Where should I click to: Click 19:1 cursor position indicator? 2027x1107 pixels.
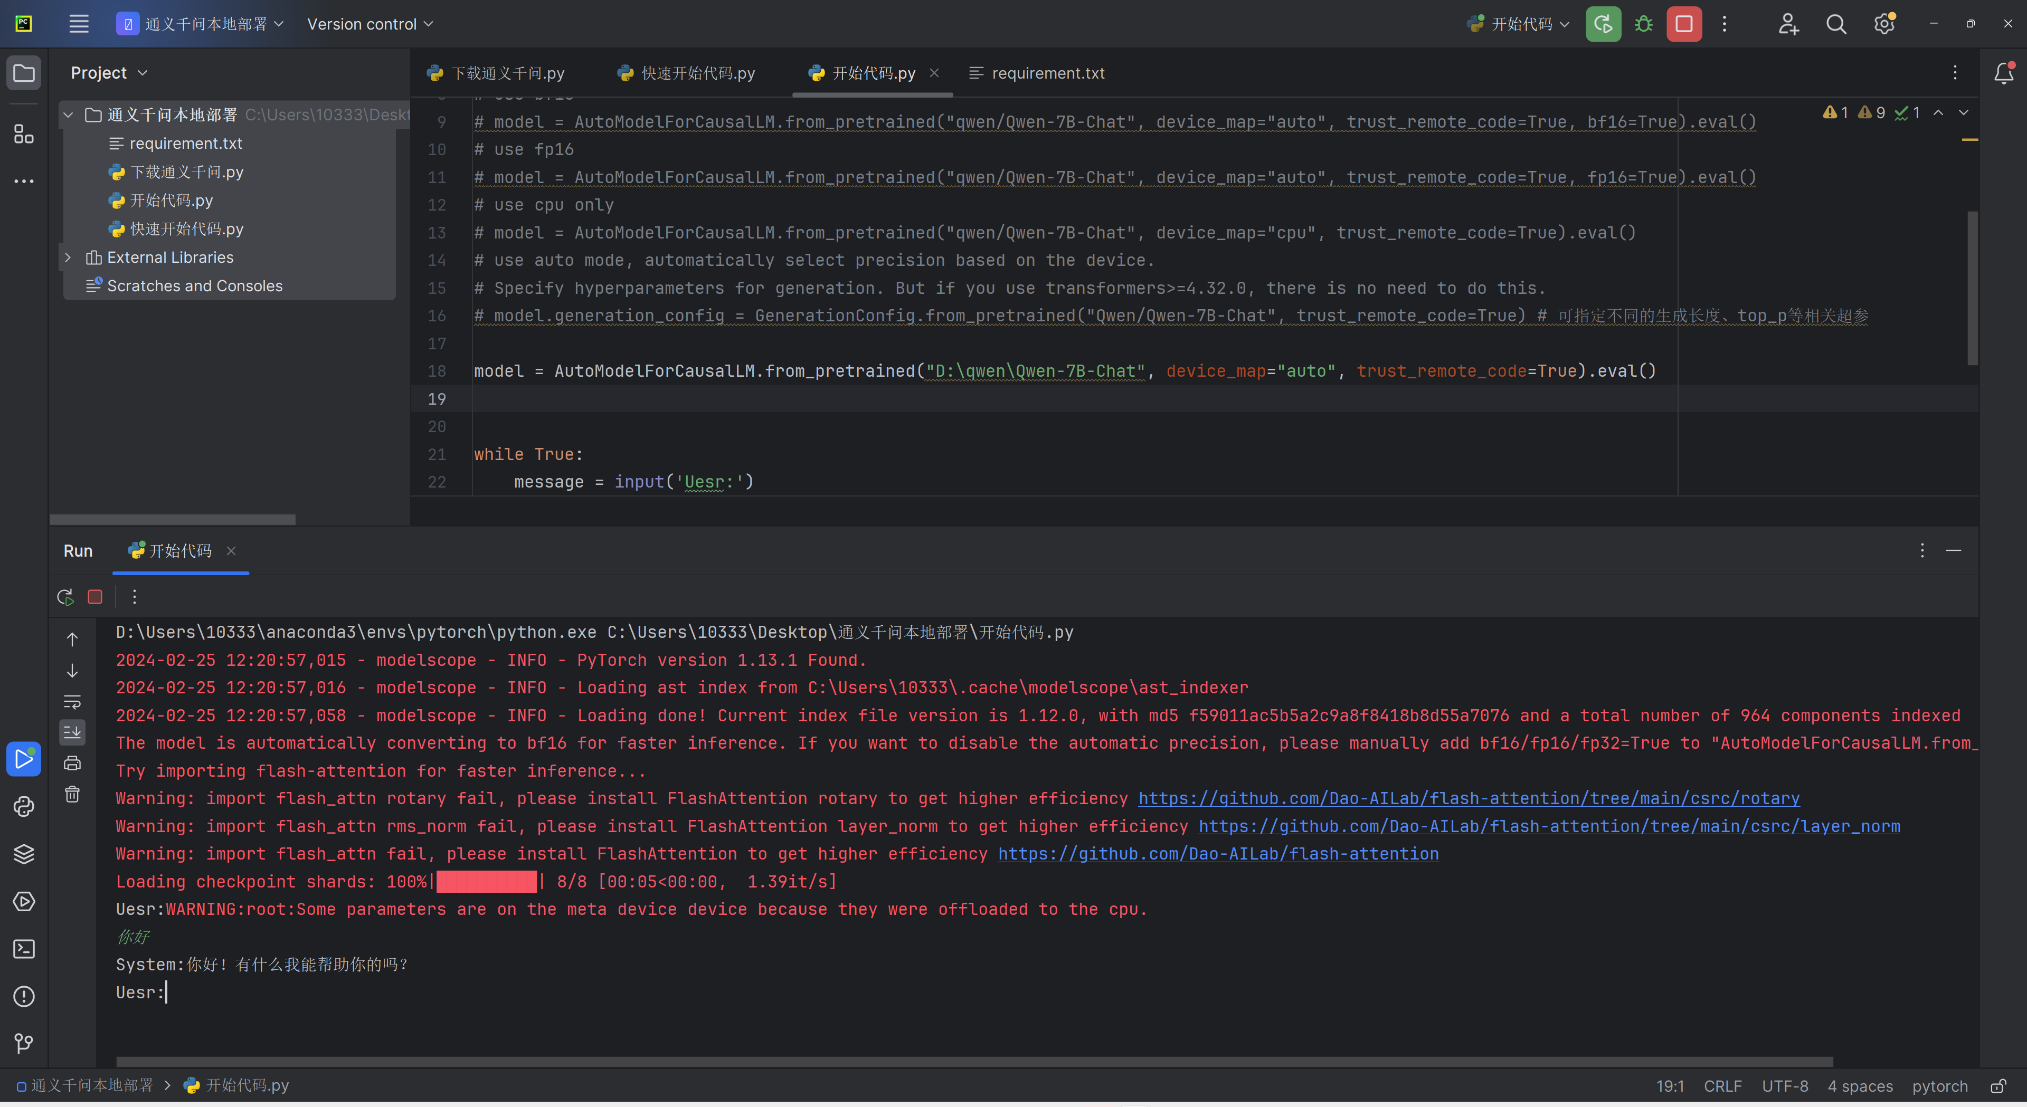[x=1670, y=1086]
